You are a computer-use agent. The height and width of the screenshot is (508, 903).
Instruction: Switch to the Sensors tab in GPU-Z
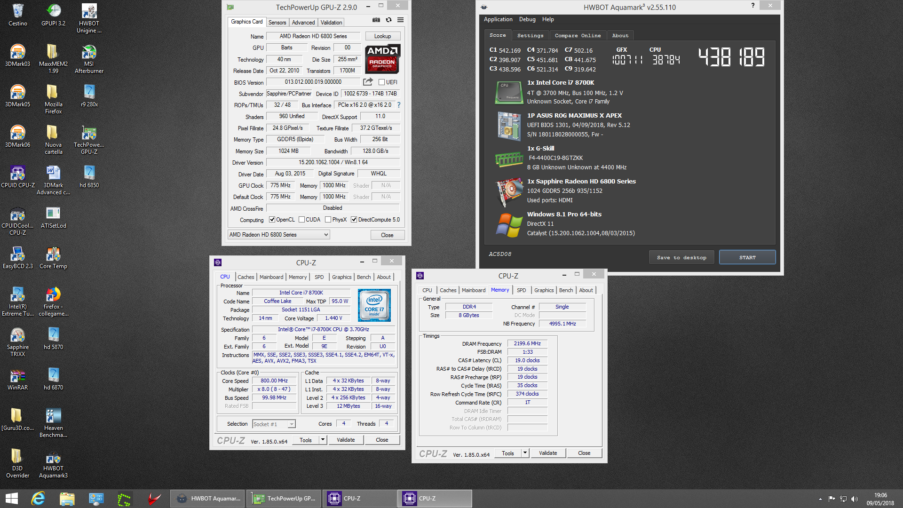(x=277, y=23)
